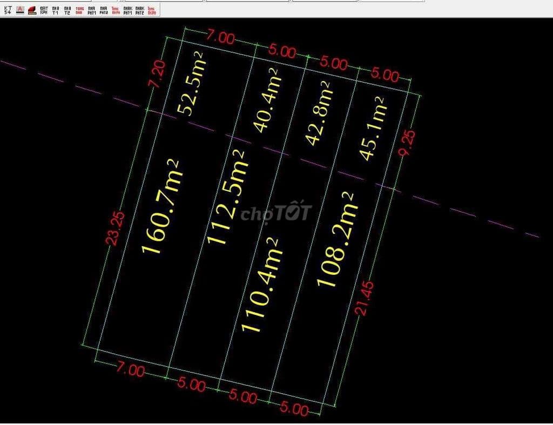This screenshot has height=425, width=553.
Task: Click the red roof-shaped toolbar icon
Action: click(31, 9)
